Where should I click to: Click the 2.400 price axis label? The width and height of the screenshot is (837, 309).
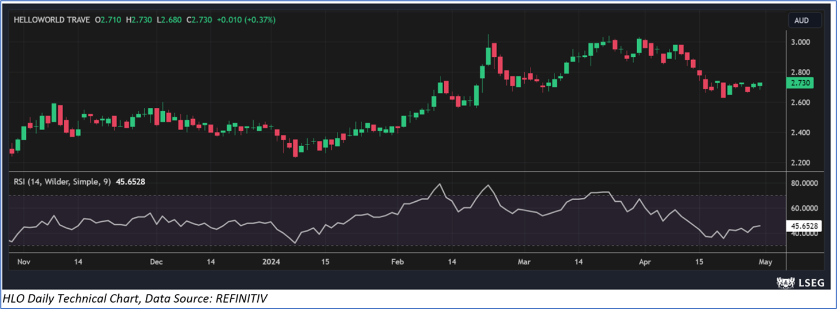[800, 132]
